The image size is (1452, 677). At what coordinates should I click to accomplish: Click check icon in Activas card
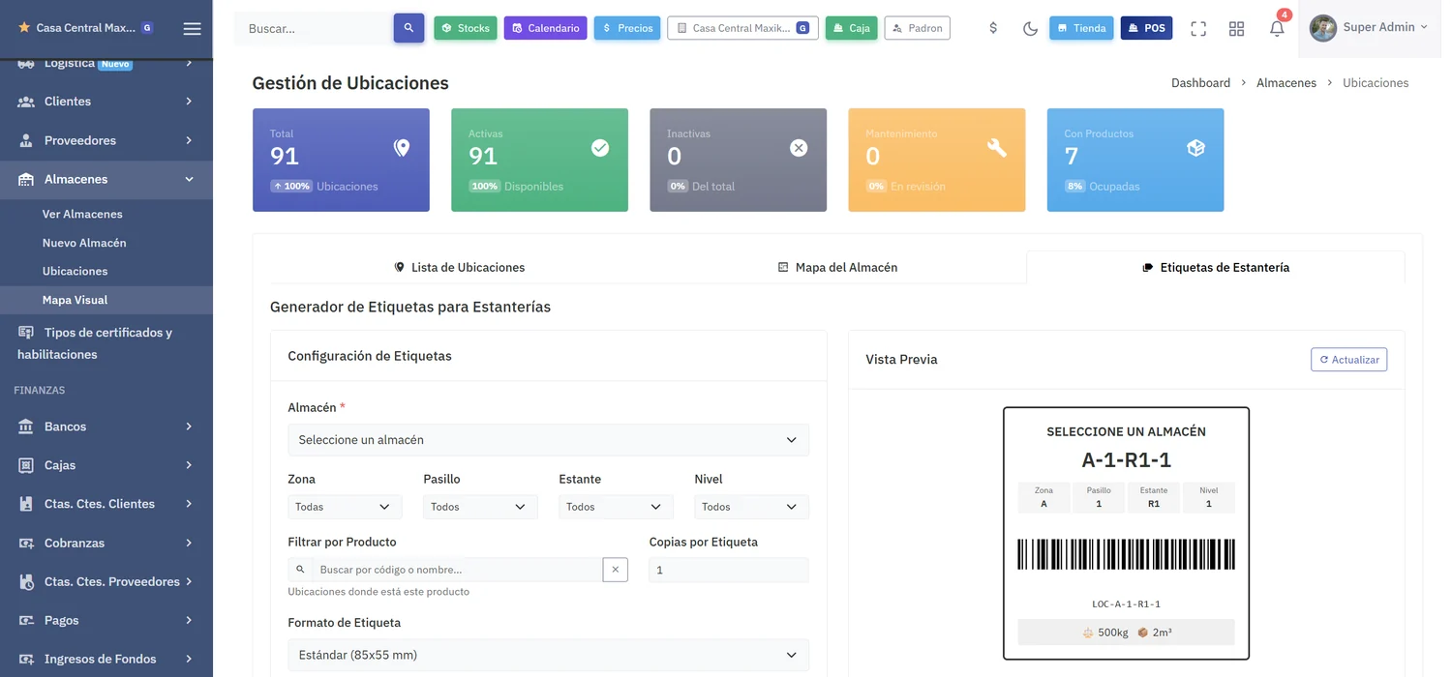(x=600, y=148)
